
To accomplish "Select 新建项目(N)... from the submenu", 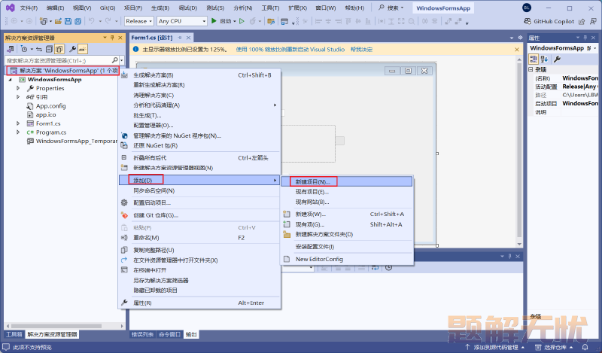I will click(347, 181).
